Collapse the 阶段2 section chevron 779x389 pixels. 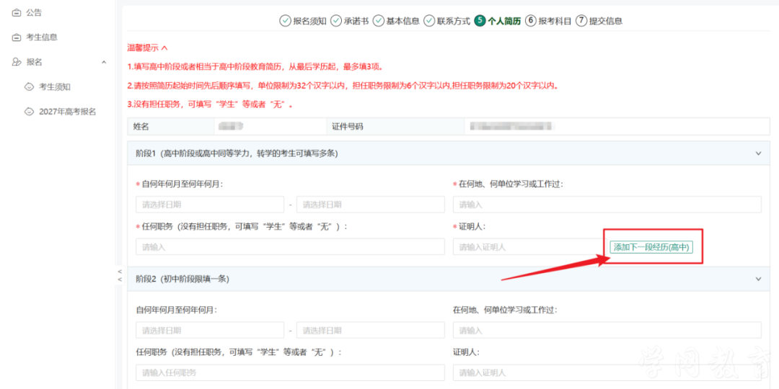click(x=758, y=280)
